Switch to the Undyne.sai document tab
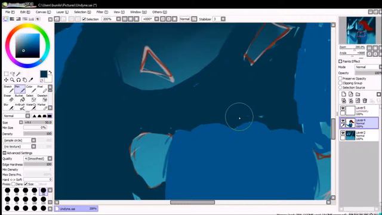This screenshot has height=215, width=382. [x=76, y=208]
